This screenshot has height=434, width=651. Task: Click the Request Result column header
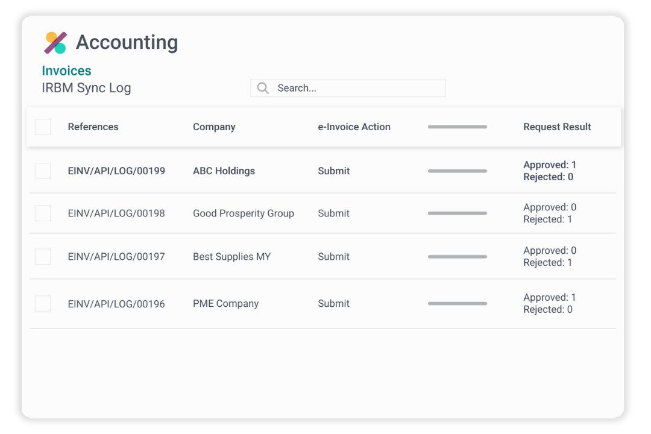point(557,127)
